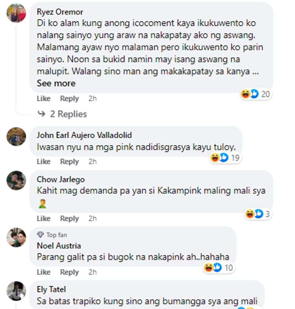Screen dimensions: 295x309
Task: Open Noel Austria's name link
Action: (x=59, y=246)
